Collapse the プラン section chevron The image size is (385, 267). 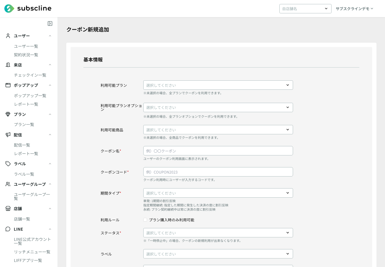[50, 114]
